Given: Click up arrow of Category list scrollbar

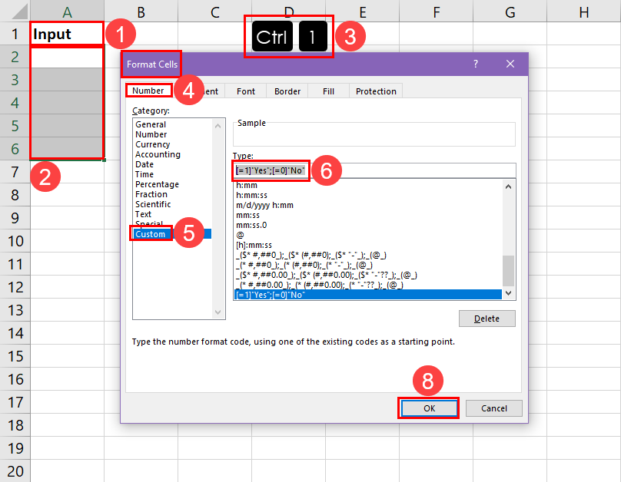Looking at the screenshot, I should tap(218, 126).
